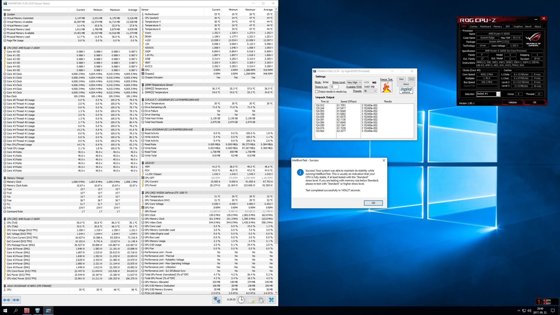560x315 pixels.
Task: Click the taskbar clock showing 20:40
Action: pyautogui.click(x=540, y=310)
